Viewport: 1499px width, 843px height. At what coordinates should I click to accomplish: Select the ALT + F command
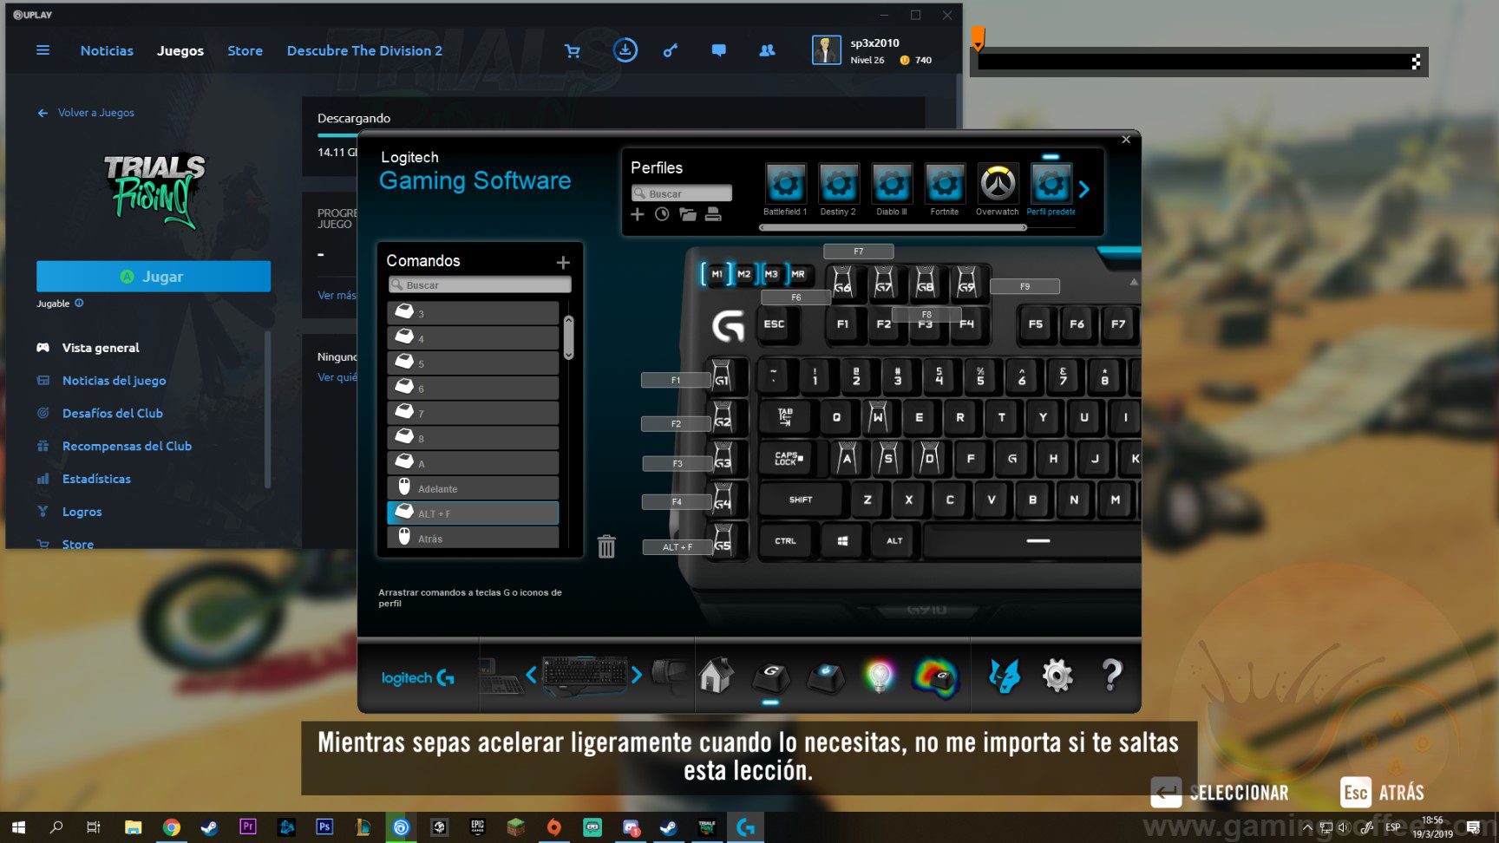click(473, 513)
